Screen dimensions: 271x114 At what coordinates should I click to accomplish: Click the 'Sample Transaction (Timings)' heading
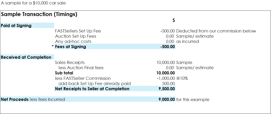pyautogui.click(x=39, y=15)
